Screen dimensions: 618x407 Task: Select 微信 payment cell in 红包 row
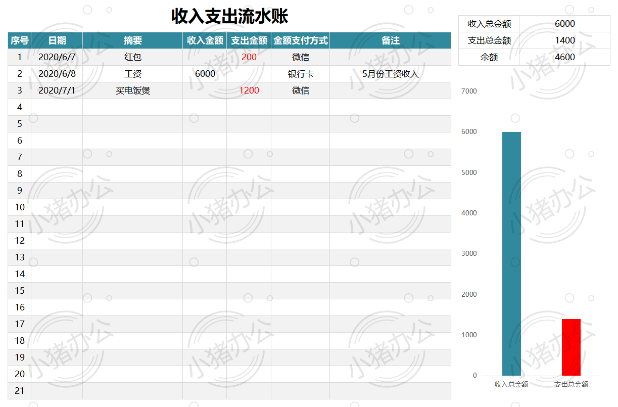tap(301, 57)
